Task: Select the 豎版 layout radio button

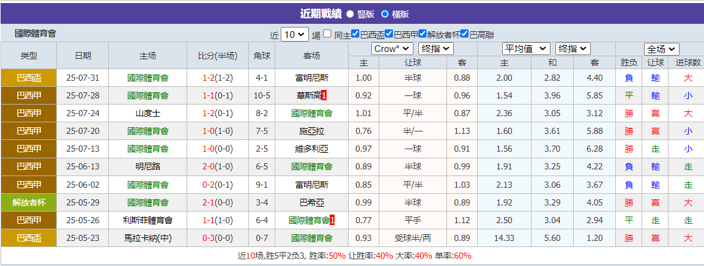Action: click(350, 13)
